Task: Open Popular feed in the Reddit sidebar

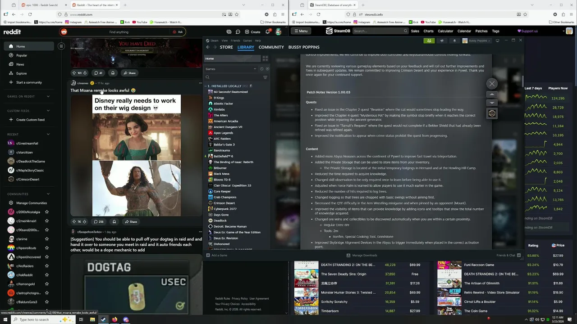Action: click(x=21, y=55)
